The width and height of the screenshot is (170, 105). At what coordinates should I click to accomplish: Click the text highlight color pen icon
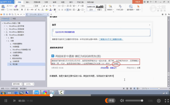tap(46, 10)
